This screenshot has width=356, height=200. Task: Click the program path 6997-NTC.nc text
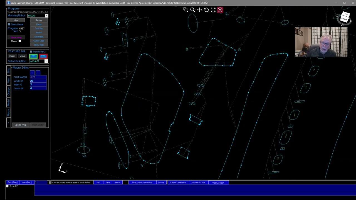[28, 12]
